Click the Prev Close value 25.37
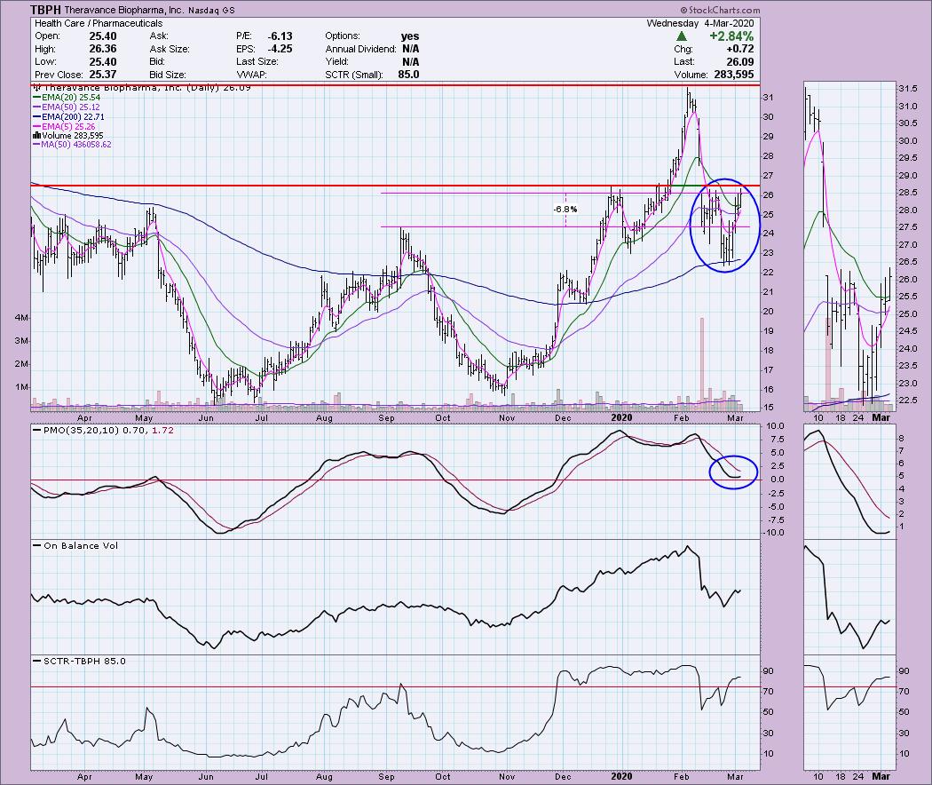The height and width of the screenshot is (785, 932). pyautogui.click(x=103, y=75)
